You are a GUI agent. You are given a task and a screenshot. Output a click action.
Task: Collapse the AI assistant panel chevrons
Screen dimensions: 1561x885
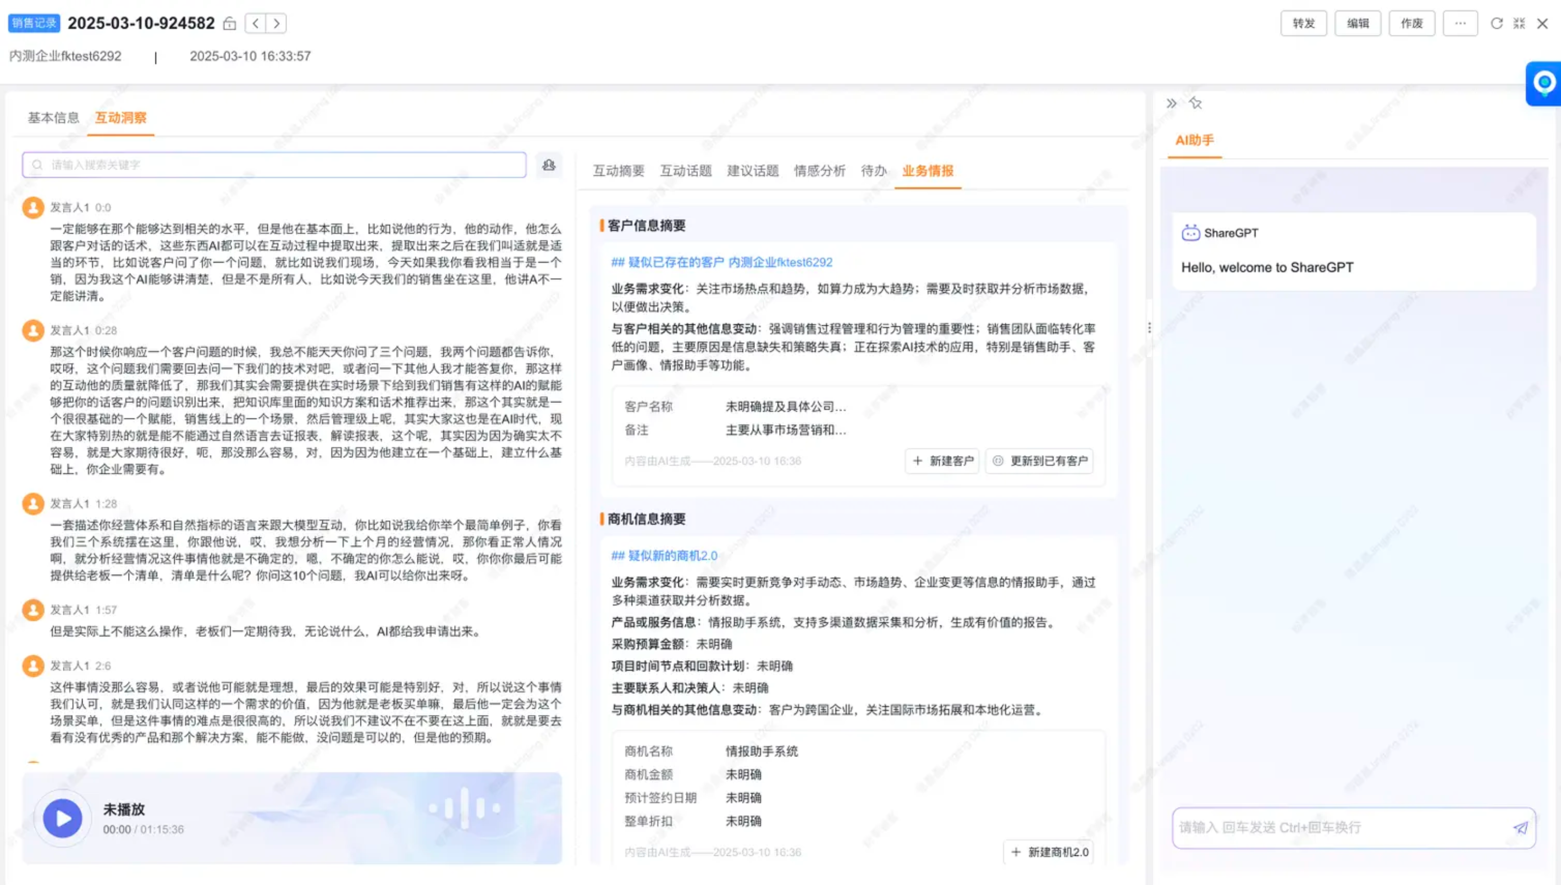pos(1172,103)
